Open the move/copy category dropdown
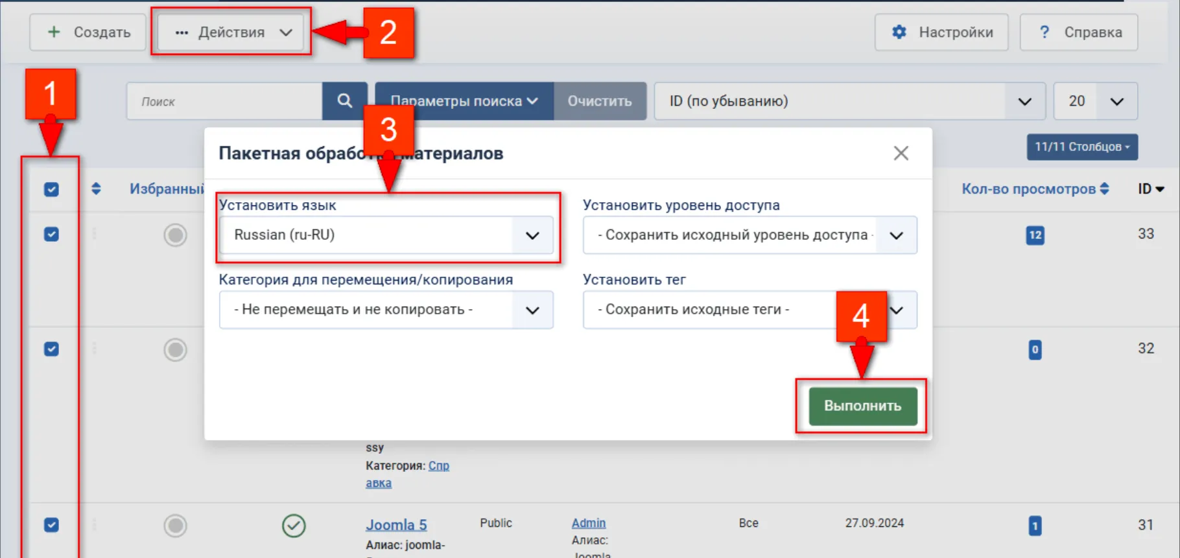 pyautogui.click(x=386, y=310)
